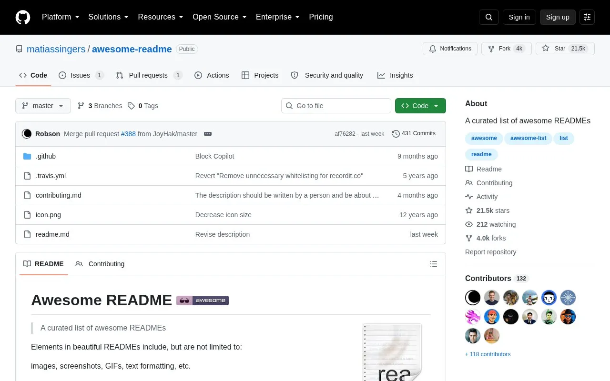
Task: Expand the Resources menu
Action: (161, 17)
